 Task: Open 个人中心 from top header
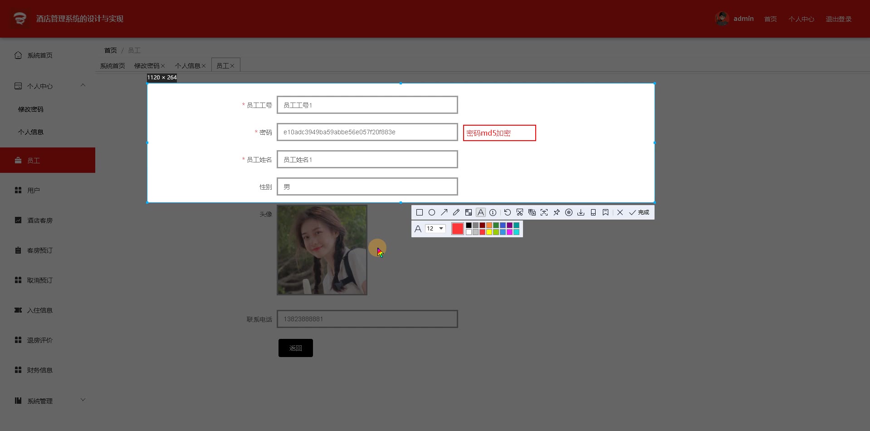click(801, 19)
